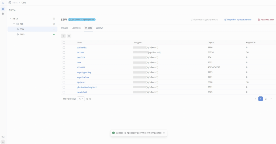Click ports value 45654,56756
This screenshot has height=144, width=276.
214,67
